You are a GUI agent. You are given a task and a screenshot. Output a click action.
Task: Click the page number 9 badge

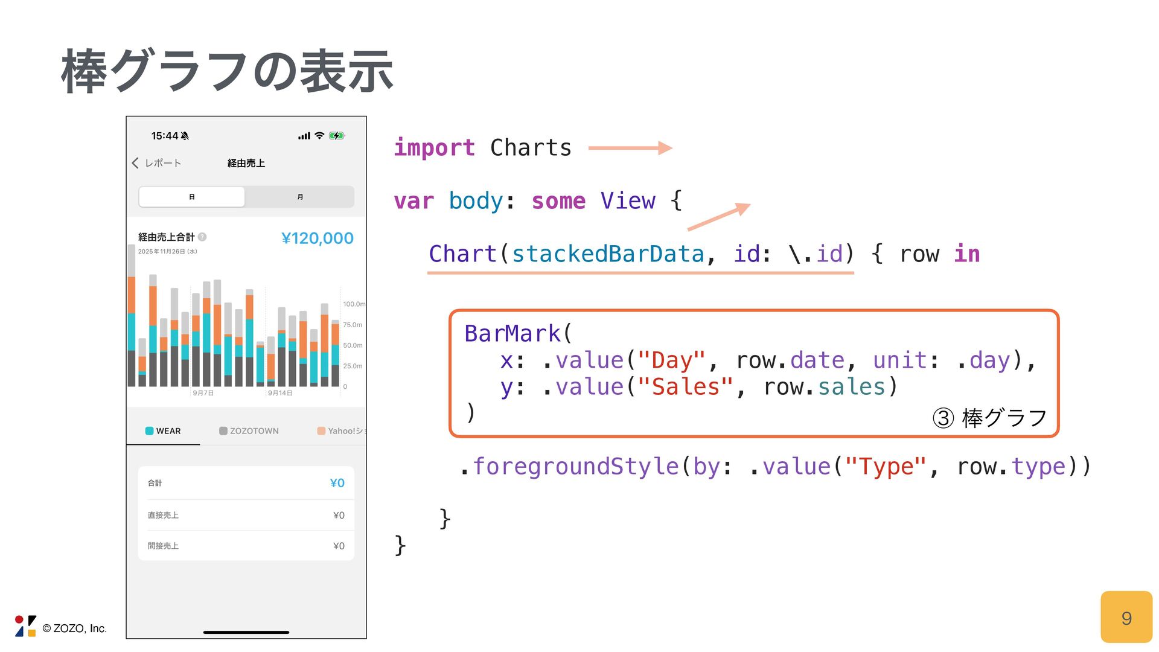tap(1126, 618)
